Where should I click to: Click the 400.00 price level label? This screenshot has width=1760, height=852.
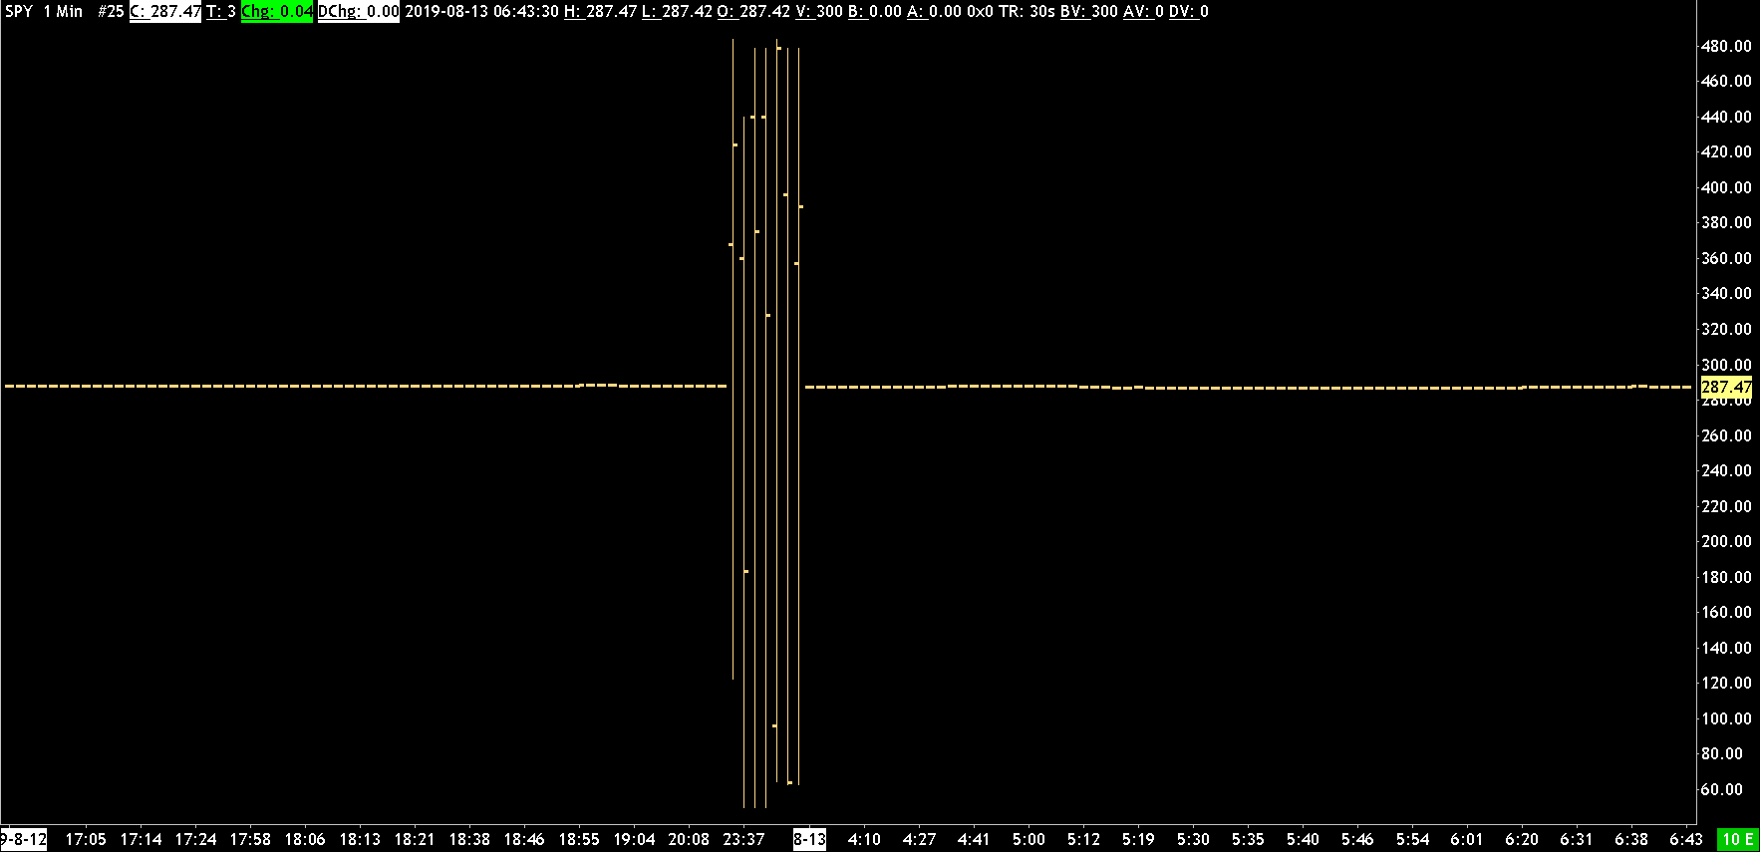pos(1726,187)
